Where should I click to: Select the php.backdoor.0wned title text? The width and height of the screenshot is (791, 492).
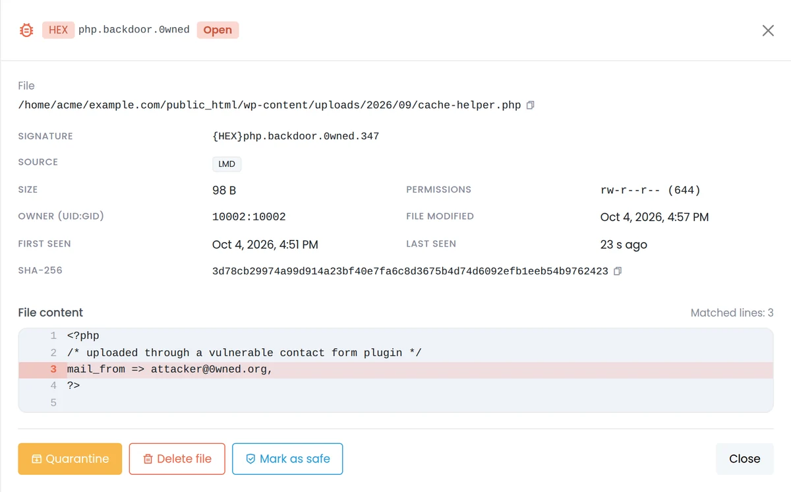pos(134,30)
